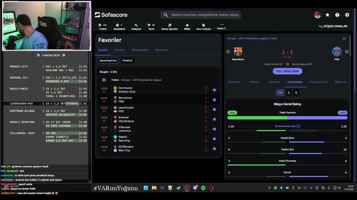
Task: Click the xG info icon
Action: (298, 126)
